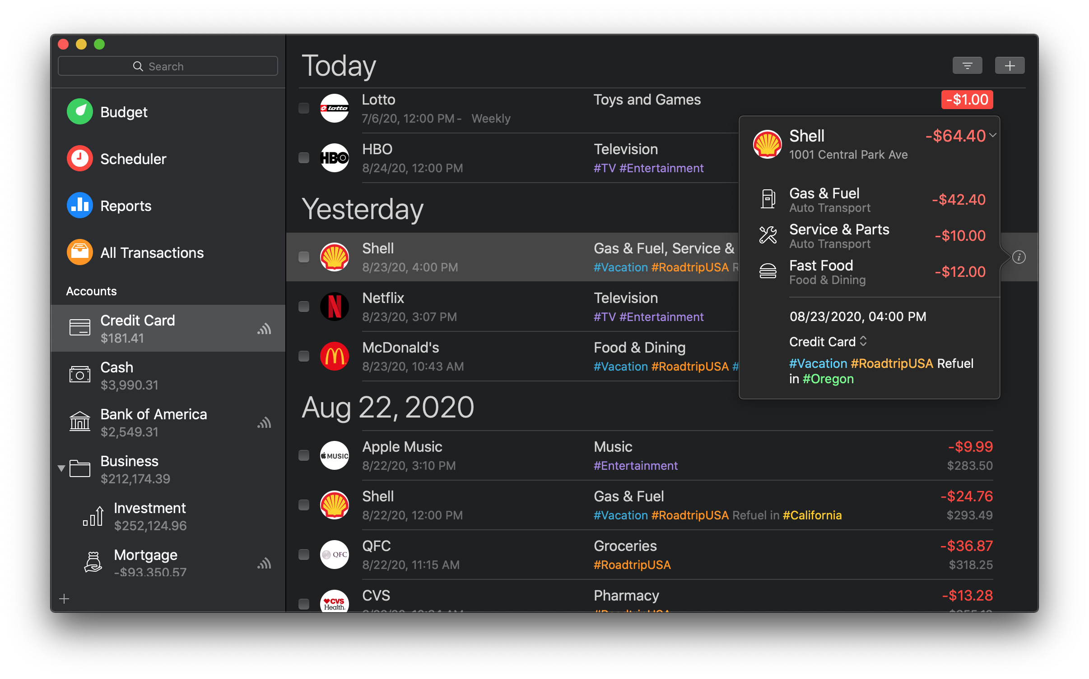
Task: Click the add transaction plus button
Action: (1010, 66)
